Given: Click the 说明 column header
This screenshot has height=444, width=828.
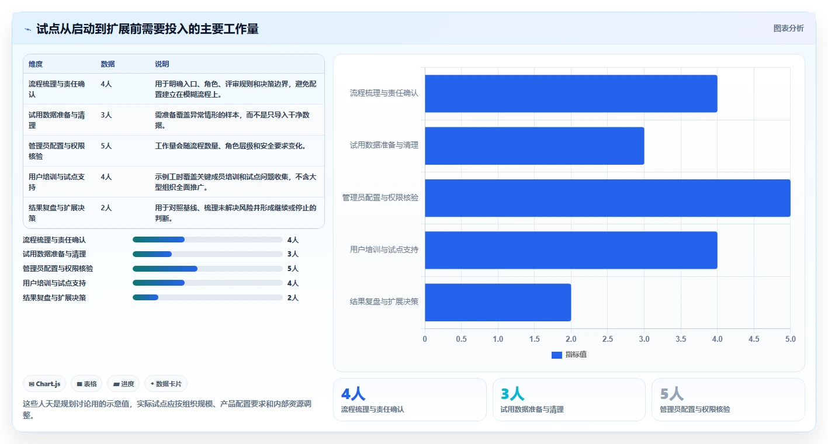Looking at the screenshot, I should [x=162, y=64].
